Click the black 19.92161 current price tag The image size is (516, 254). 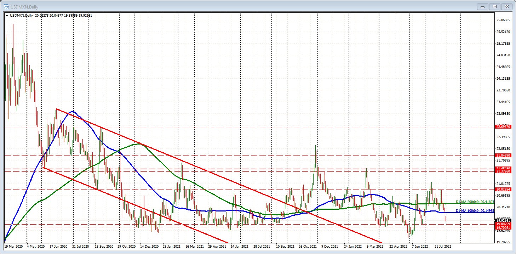(504, 220)
